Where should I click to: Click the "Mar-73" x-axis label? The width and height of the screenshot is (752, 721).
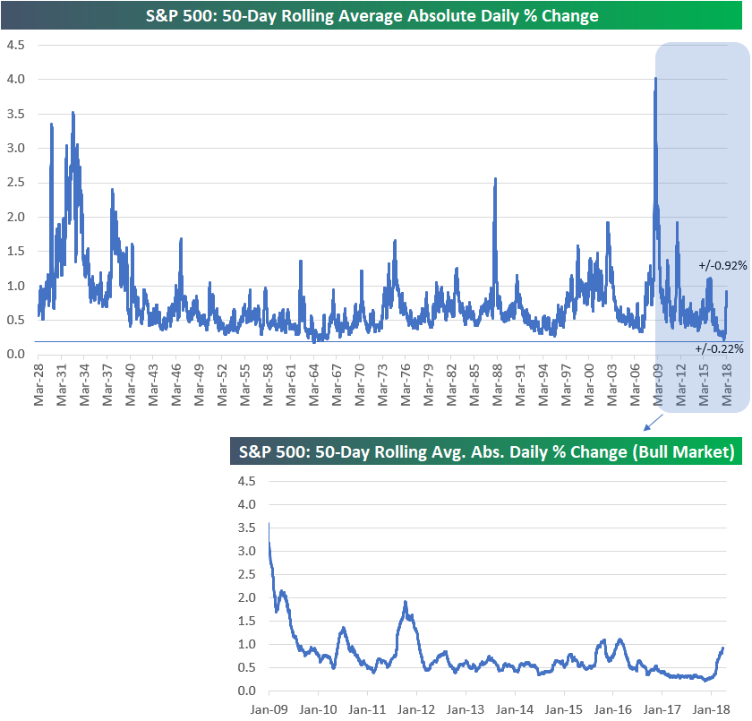pos(383,385)
